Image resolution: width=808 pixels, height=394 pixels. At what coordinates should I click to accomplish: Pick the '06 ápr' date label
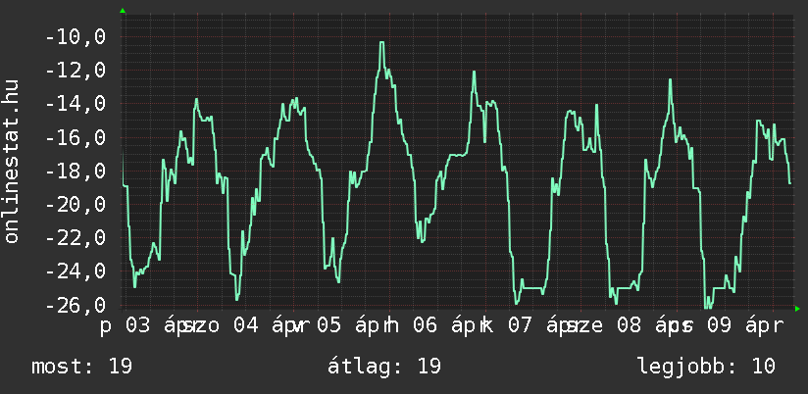443,325
